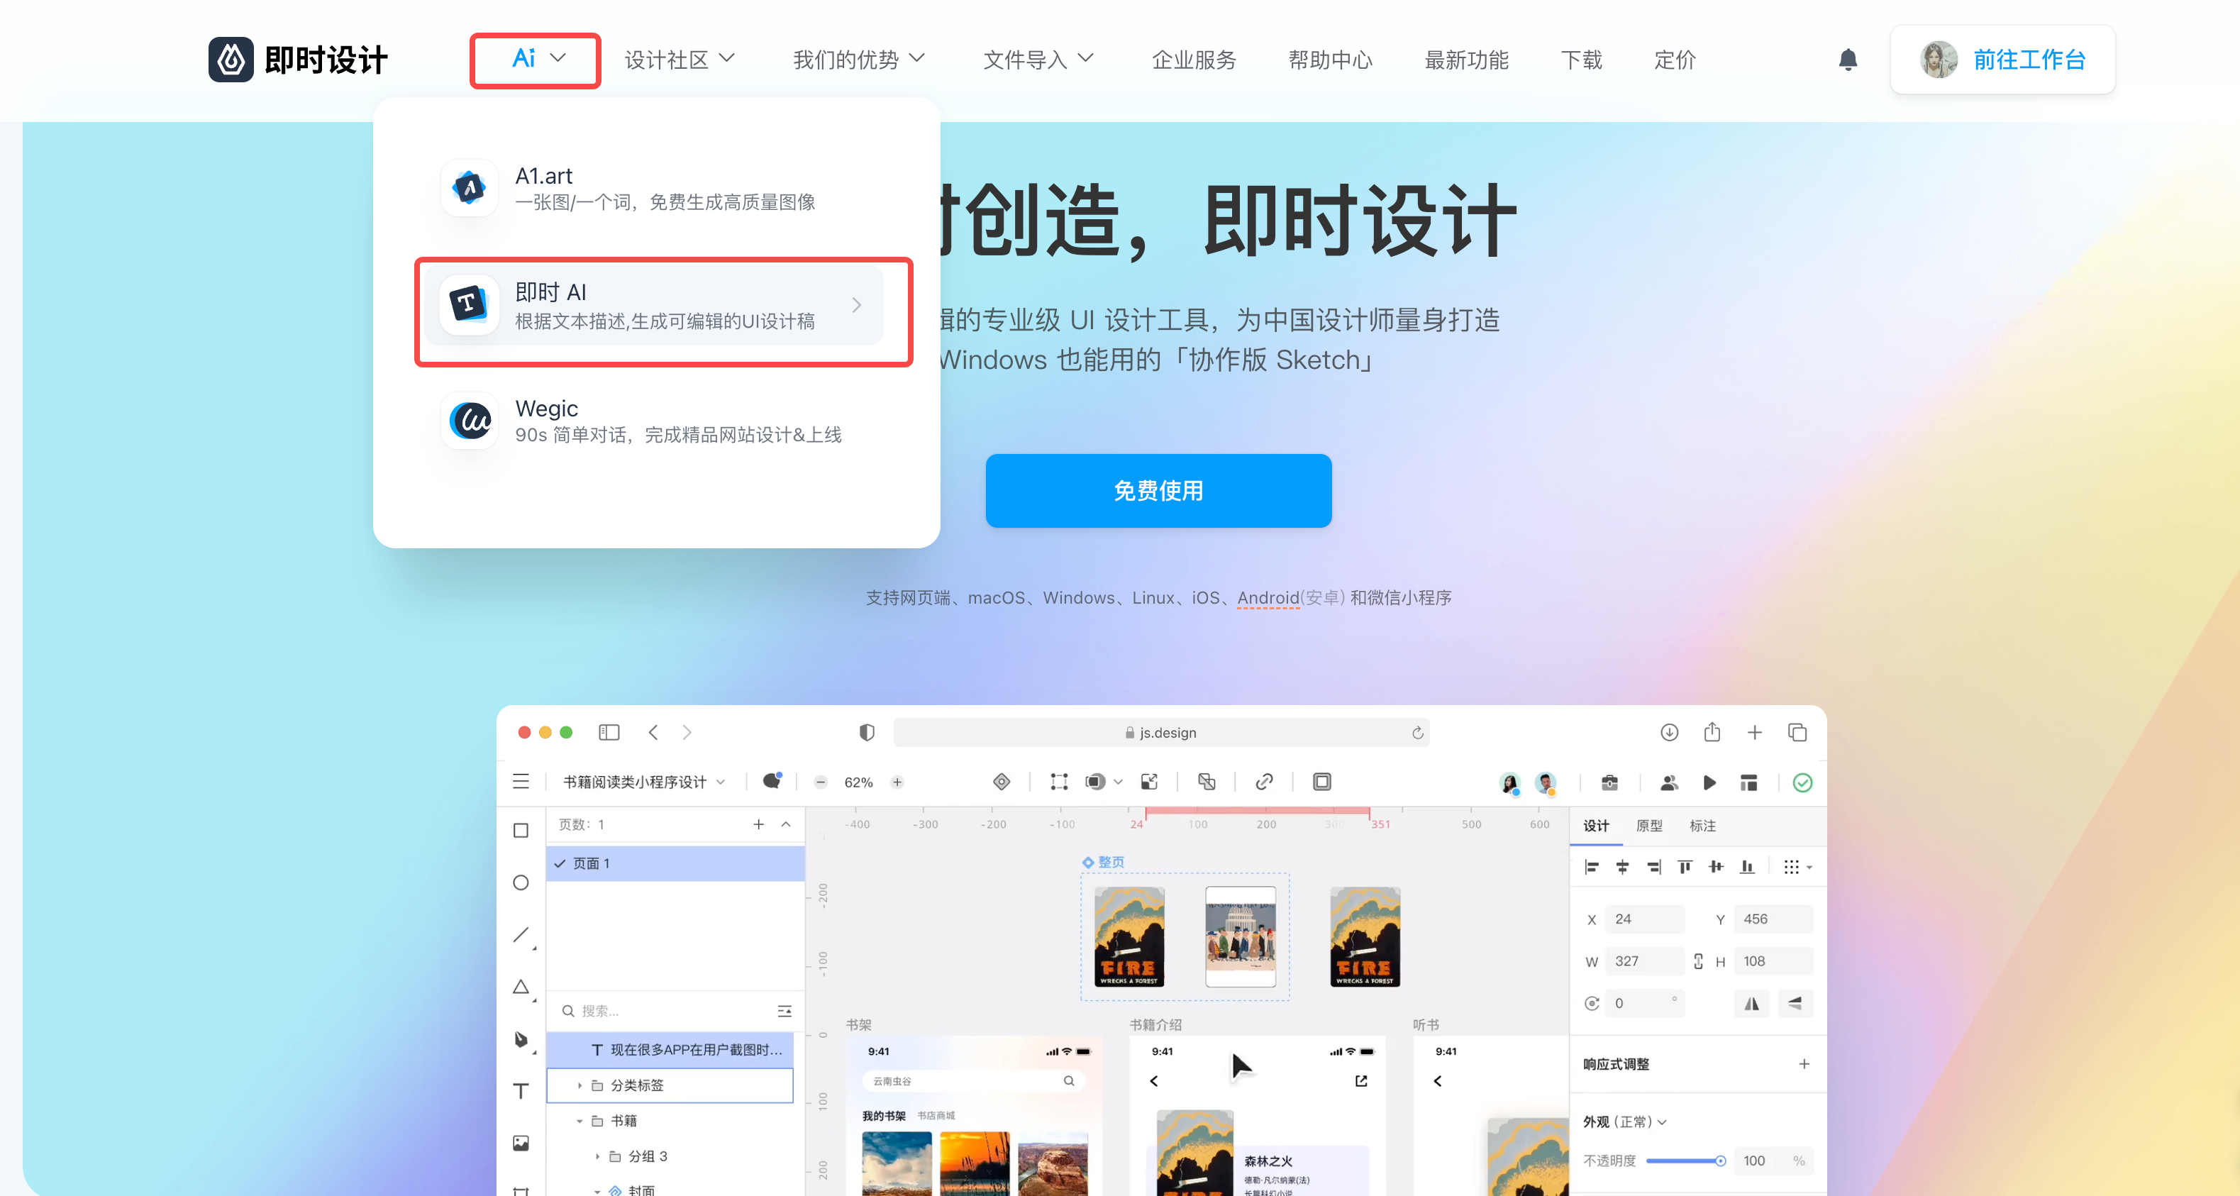Select the ellipse tool
The image size is (2240, 1196).
point(521,882)
